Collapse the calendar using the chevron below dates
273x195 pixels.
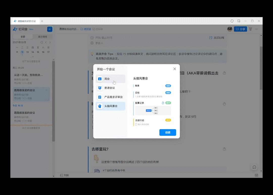click(33, 57)
